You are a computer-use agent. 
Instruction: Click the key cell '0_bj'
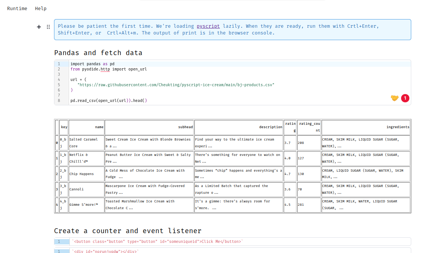(63, 143)
